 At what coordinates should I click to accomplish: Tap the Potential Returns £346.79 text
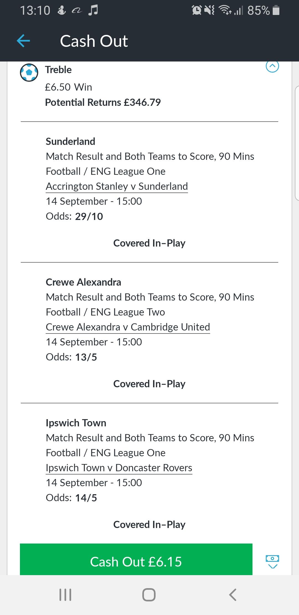pyautogui.click(x=103, y=102)
